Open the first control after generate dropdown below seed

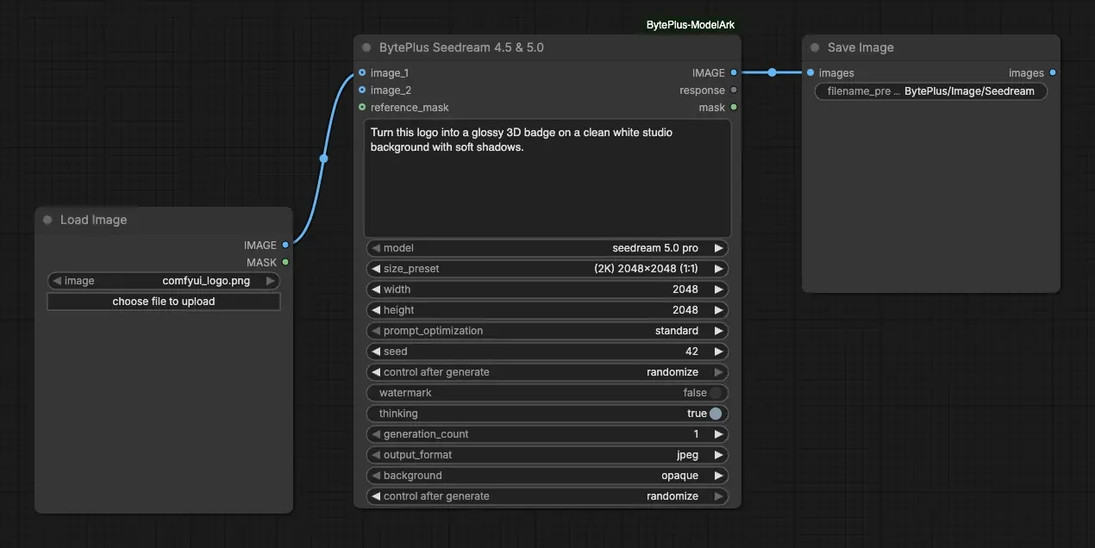547,372
